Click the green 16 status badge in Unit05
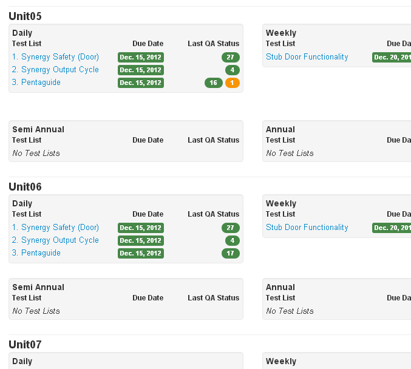 214,83
